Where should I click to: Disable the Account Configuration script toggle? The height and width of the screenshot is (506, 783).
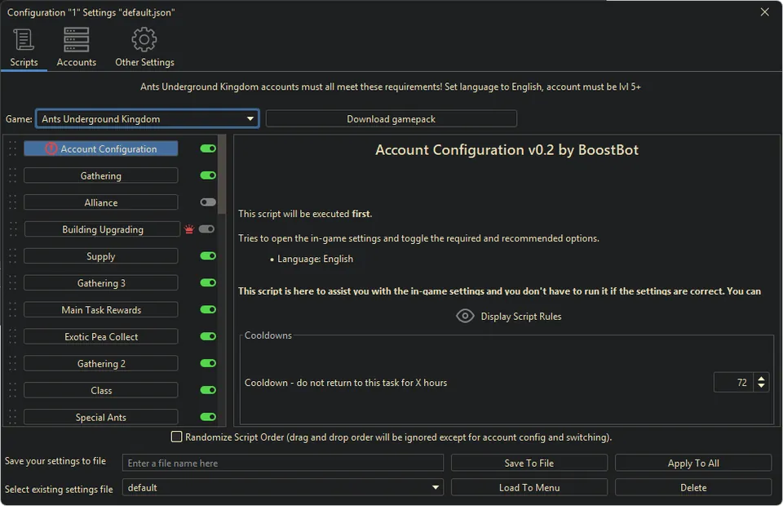[208, 149]
